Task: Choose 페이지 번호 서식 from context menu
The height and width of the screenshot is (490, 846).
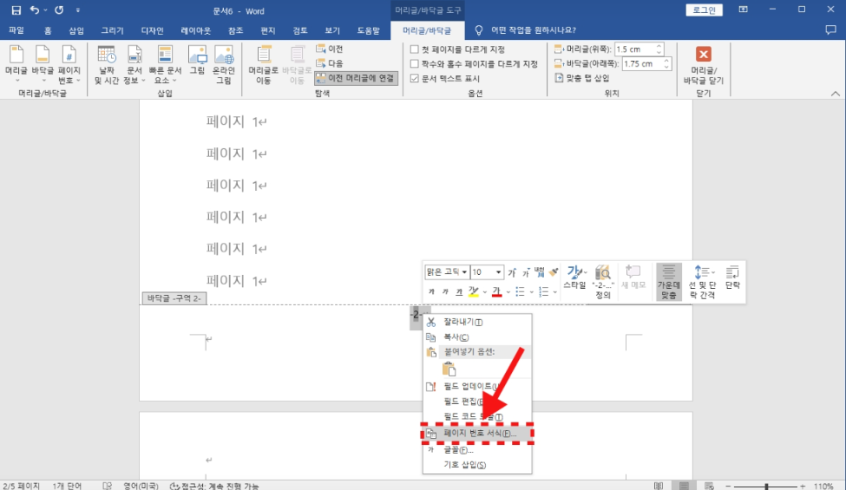Action: 477,433
